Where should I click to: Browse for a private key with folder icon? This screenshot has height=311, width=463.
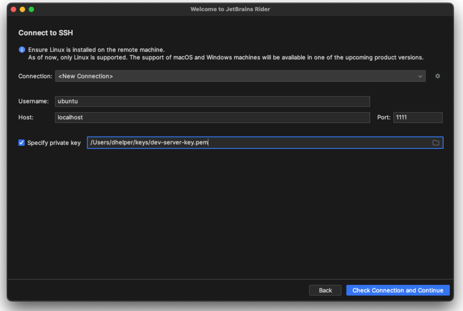(x=435, y=143)
